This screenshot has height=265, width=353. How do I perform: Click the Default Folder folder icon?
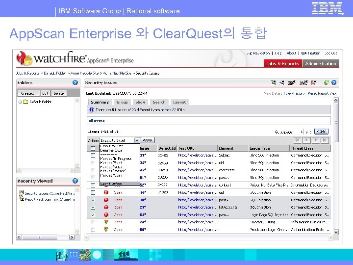(25, 102)
